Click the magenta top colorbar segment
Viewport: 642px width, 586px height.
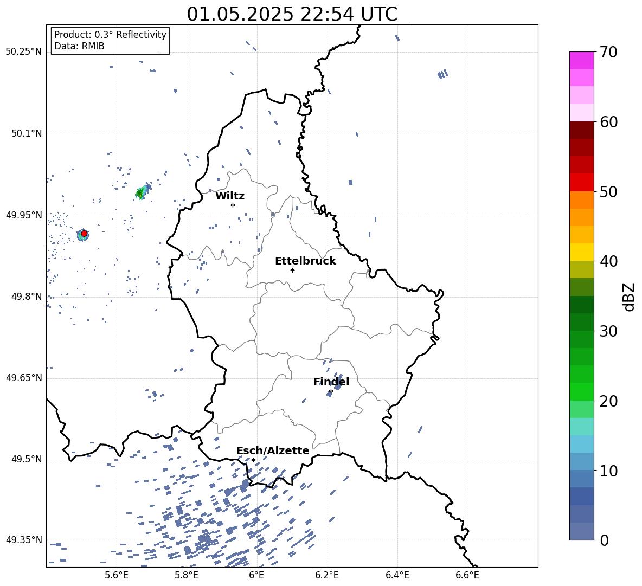pos(581,60)
